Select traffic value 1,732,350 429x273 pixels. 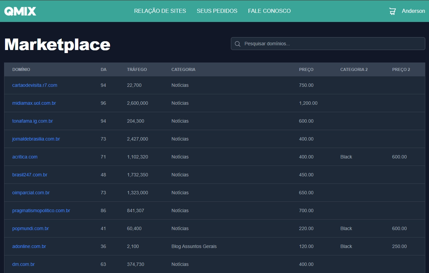137,175
